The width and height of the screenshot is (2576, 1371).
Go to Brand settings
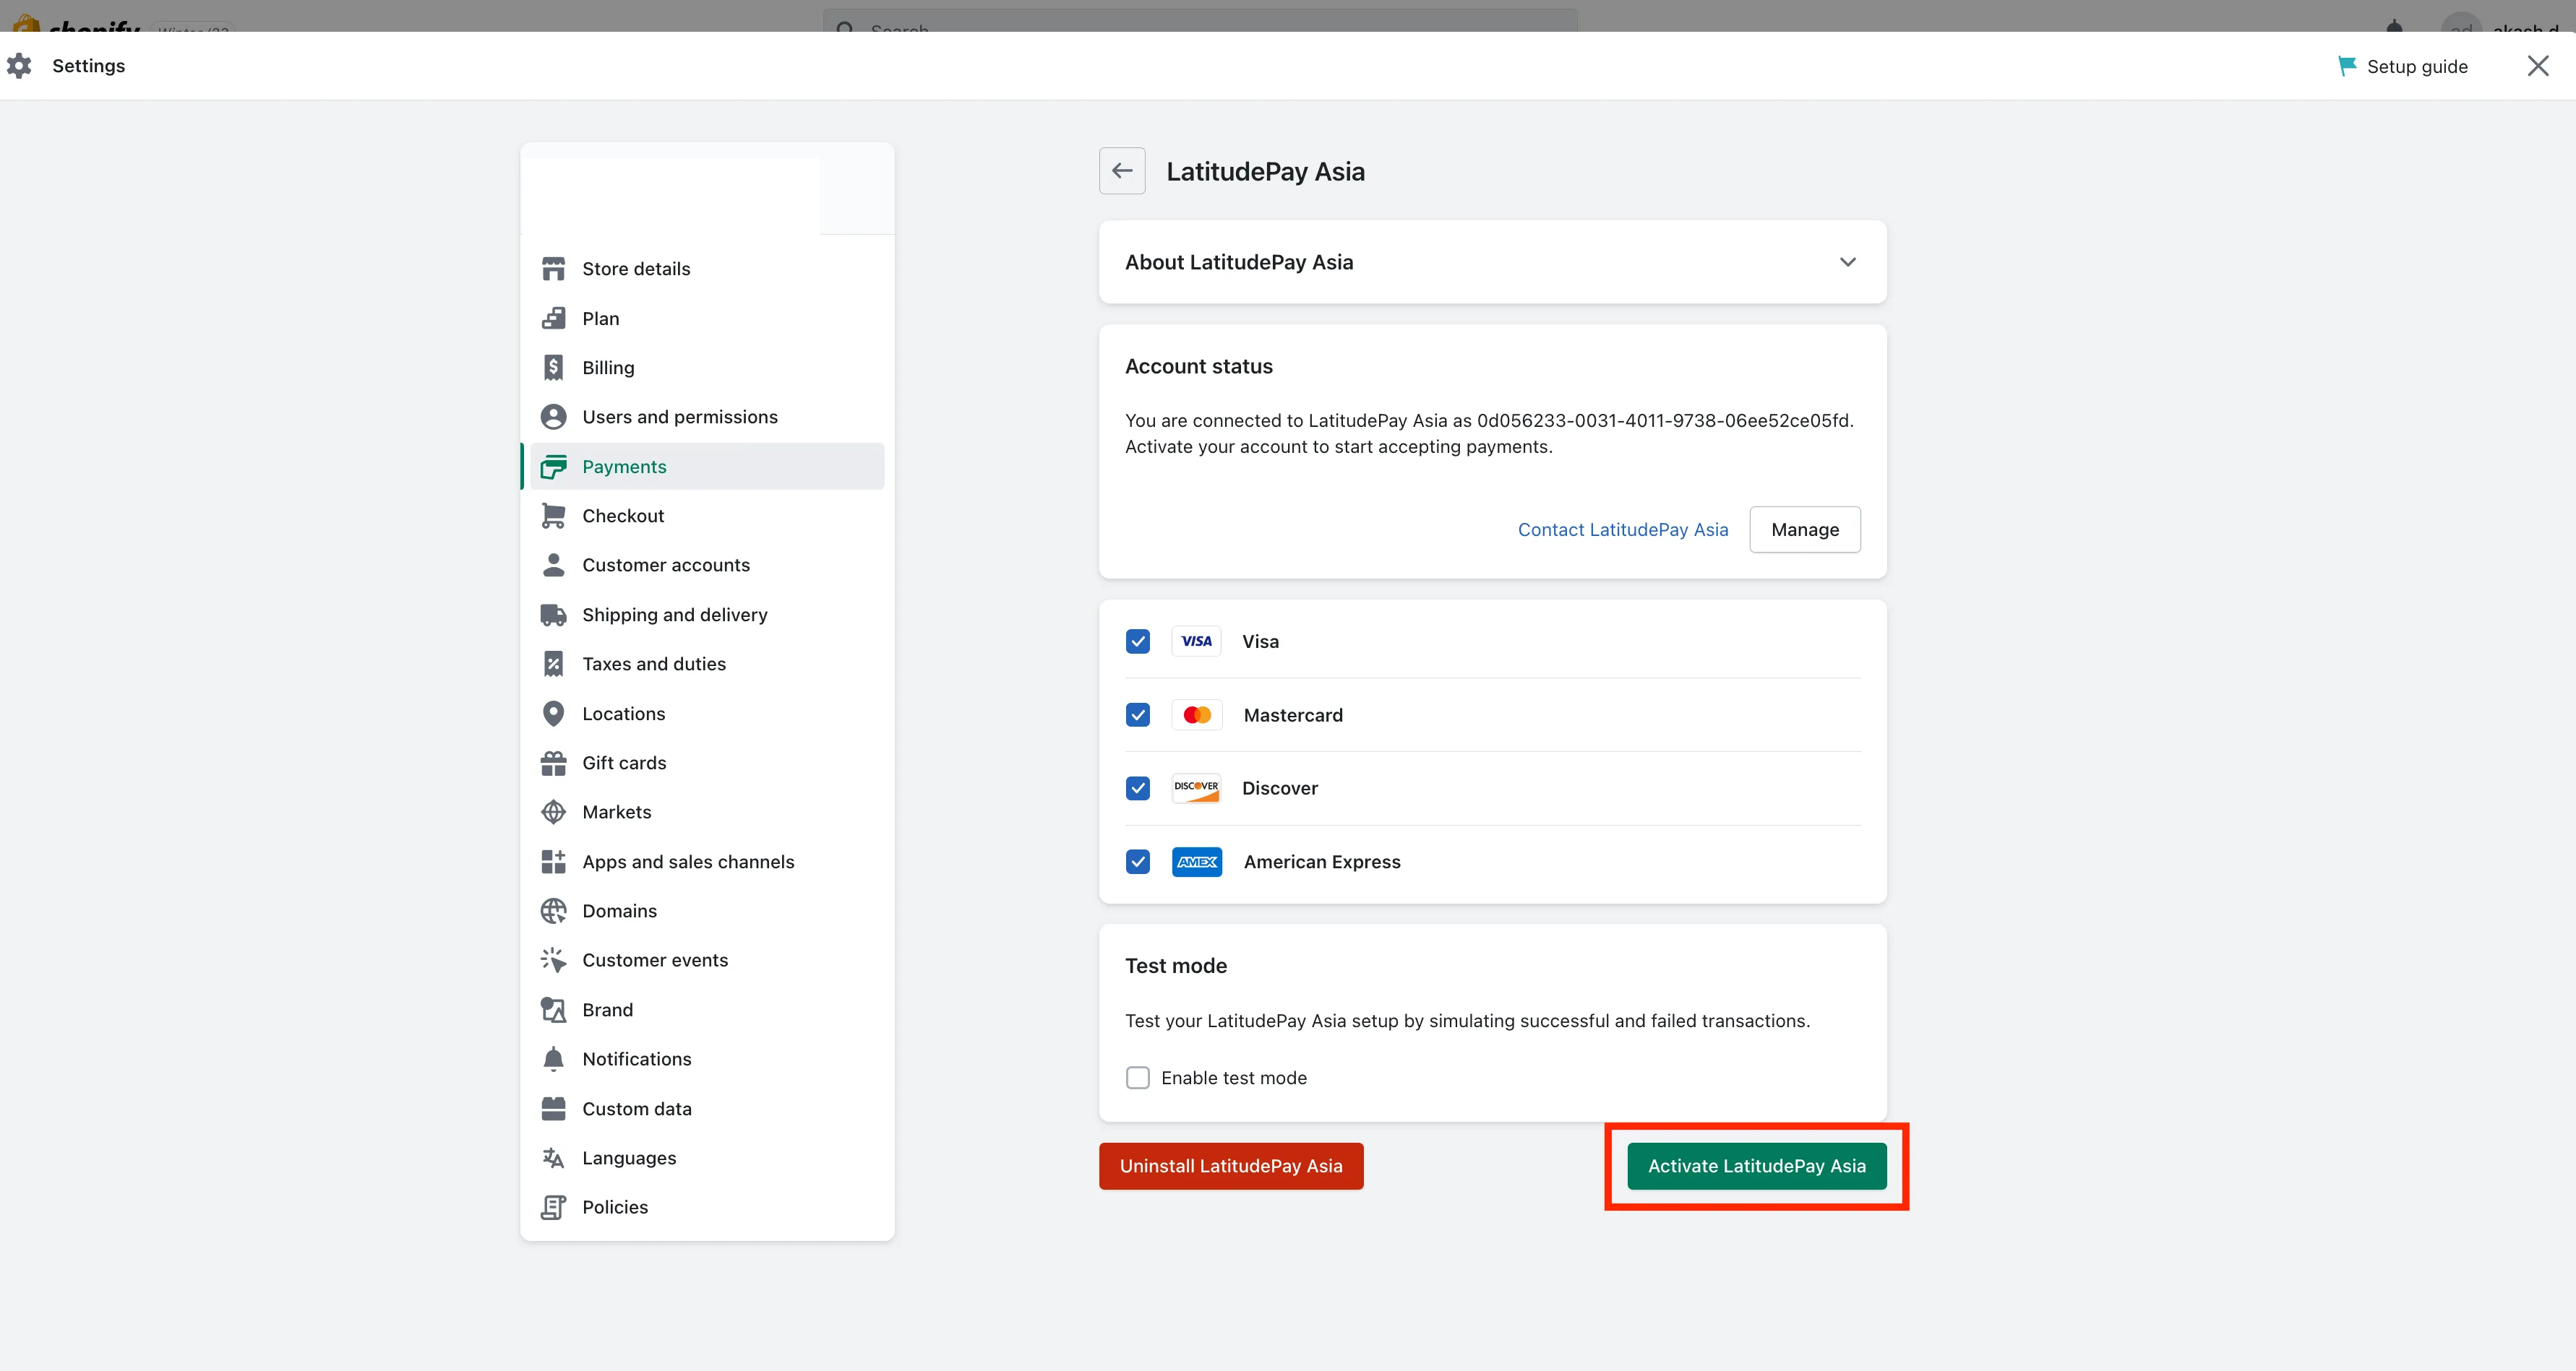point(707,1009)
